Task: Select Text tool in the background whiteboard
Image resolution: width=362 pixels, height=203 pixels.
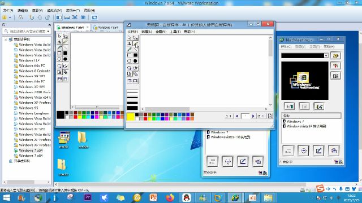Action: pyautogui.click(x=59, y=42)
